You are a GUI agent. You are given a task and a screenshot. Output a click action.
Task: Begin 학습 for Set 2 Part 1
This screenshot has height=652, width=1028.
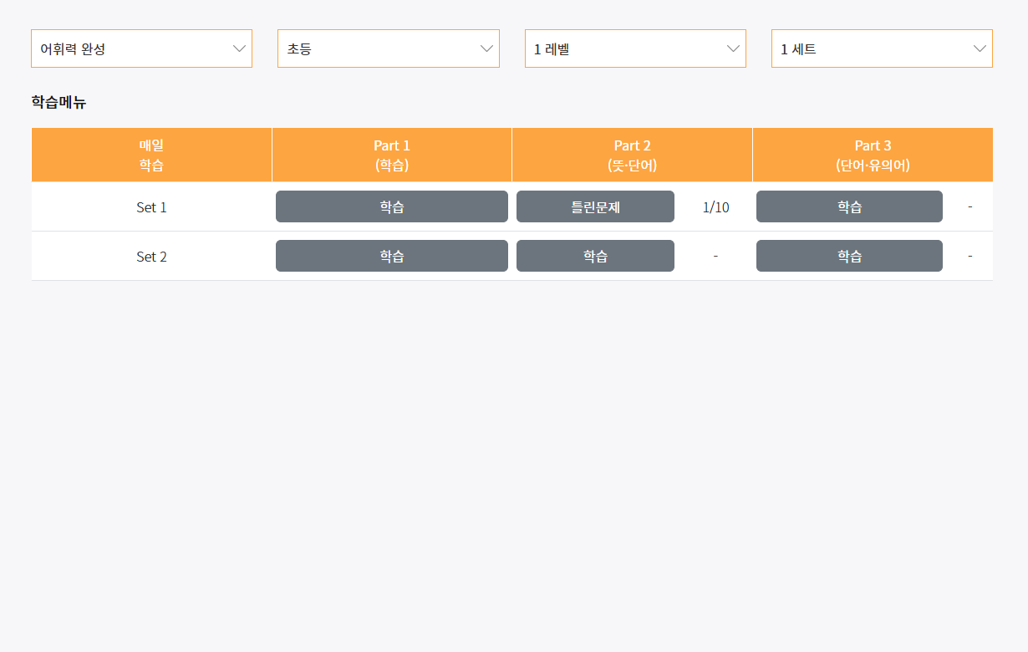pyautogui.click(x=391, y=256)
